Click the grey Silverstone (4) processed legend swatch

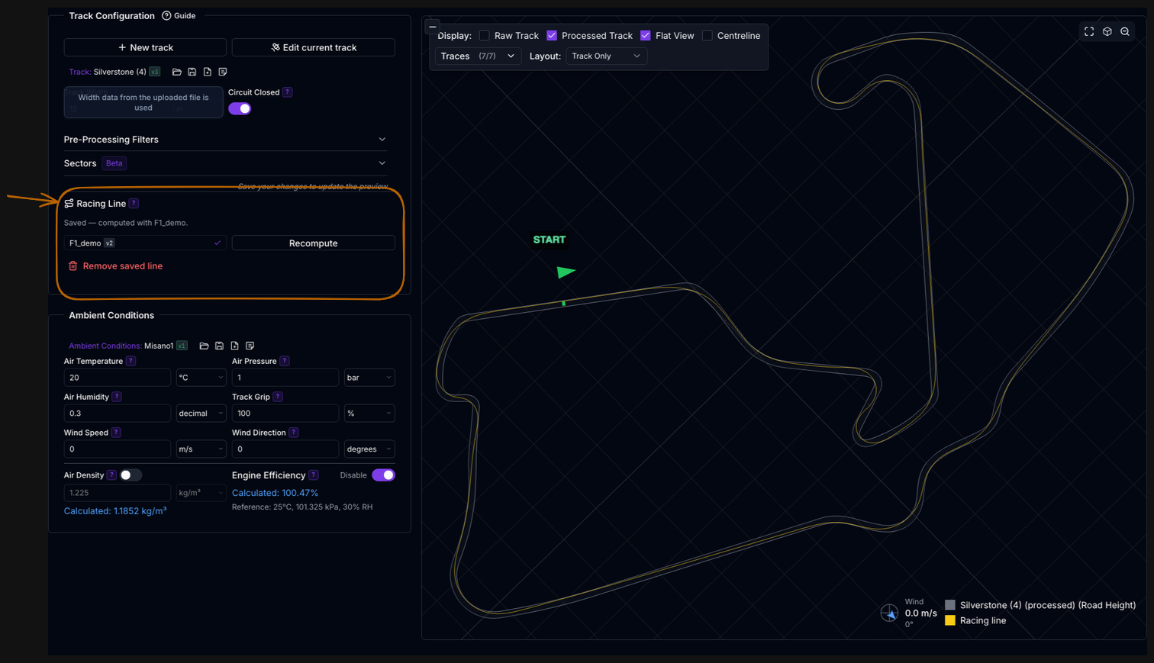pyautogui.click(x=950, y=605)
